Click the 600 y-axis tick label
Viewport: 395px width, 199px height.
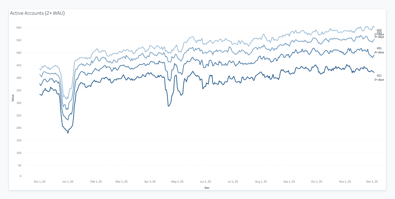coord(19,28)
